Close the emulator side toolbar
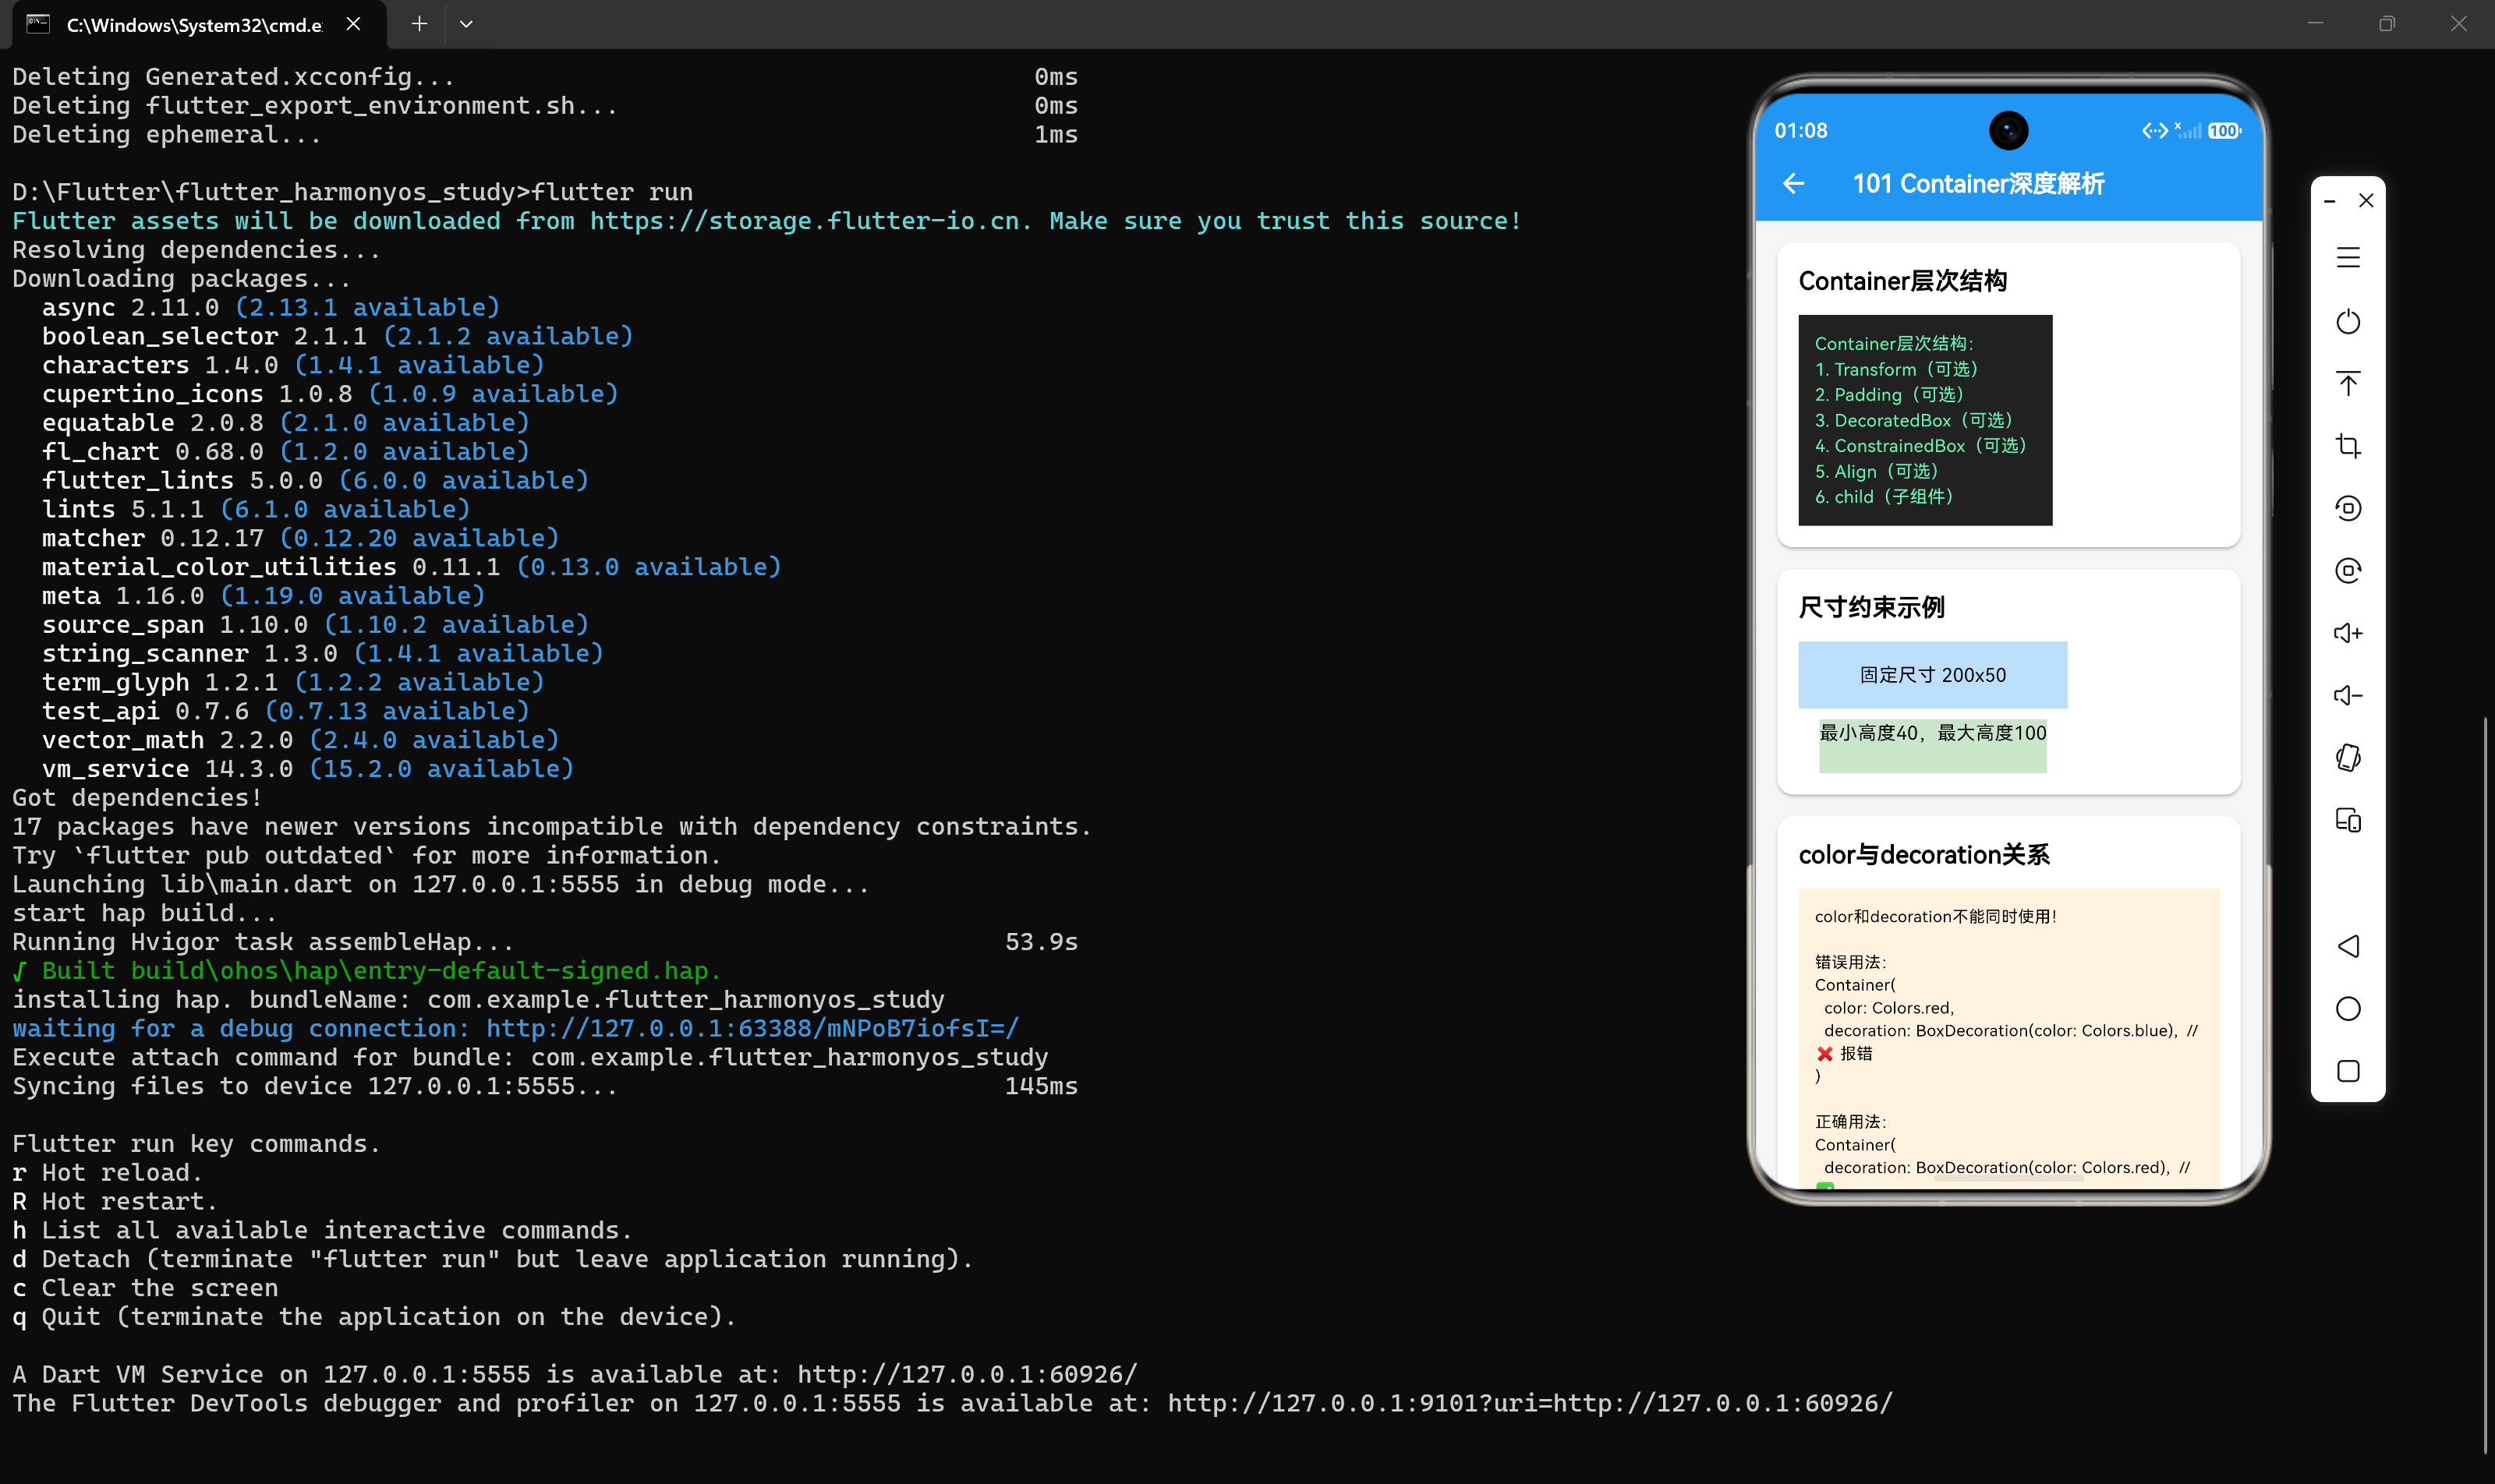 2366,200
